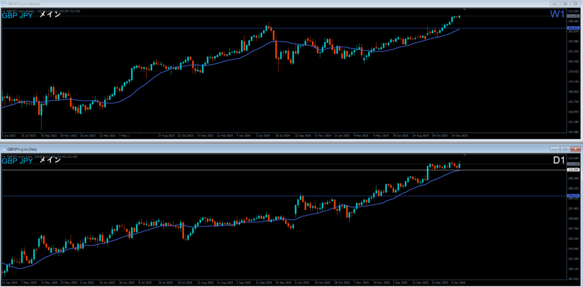
Task: Expand the small arrow beside GBPJPY.oj1m,Weekly header
Action: 4,10
